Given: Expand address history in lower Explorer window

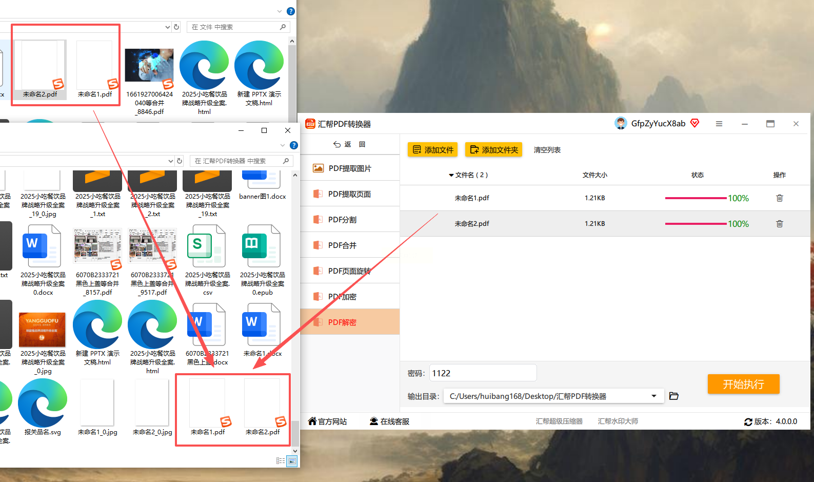Looking at the screenshot, I should [x=171, y=161].
